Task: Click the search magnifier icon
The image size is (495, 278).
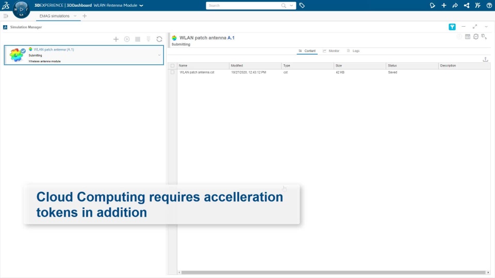Action: [x=284, y=5]
